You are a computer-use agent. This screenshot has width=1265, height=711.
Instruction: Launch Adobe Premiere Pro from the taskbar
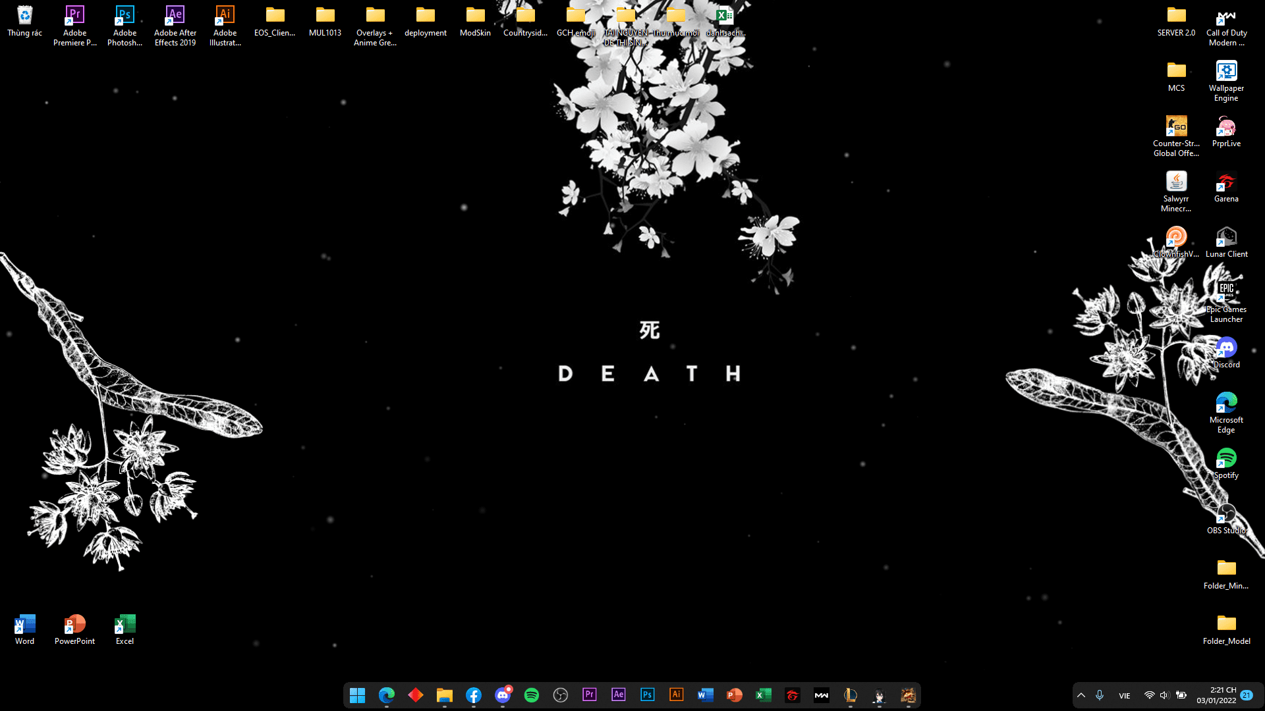click(x=589, y=695)
